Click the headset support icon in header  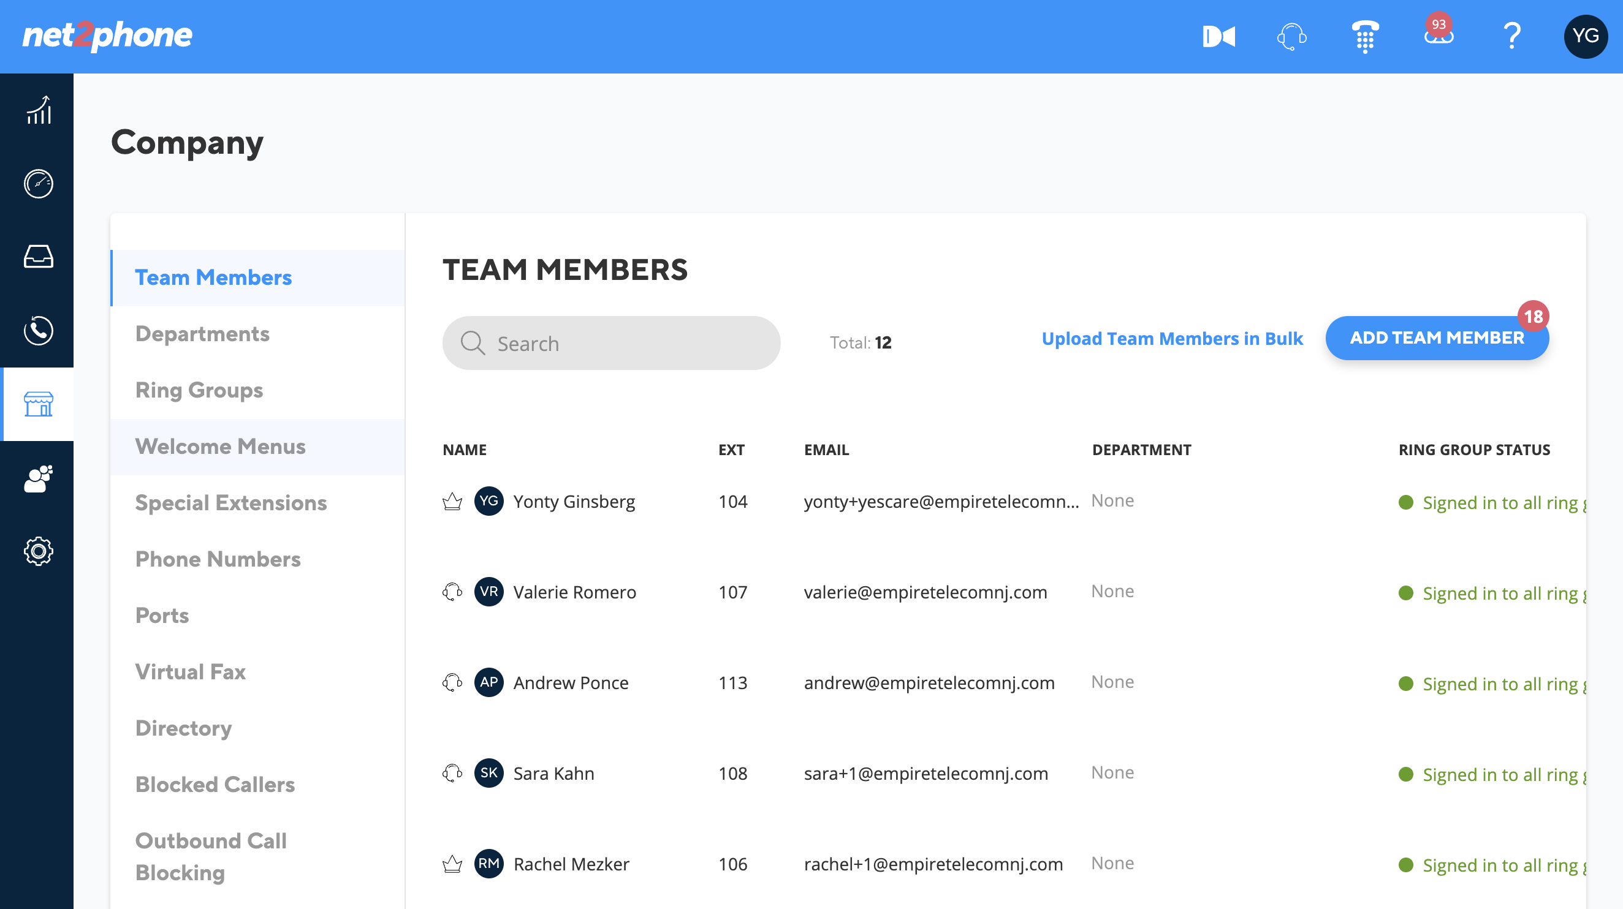[x=1291, y=37]
